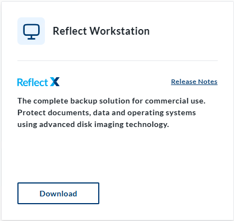Click the horizontal divider under the title
The height and width of the screenshot is (221, 234).
tap(117, 60)
